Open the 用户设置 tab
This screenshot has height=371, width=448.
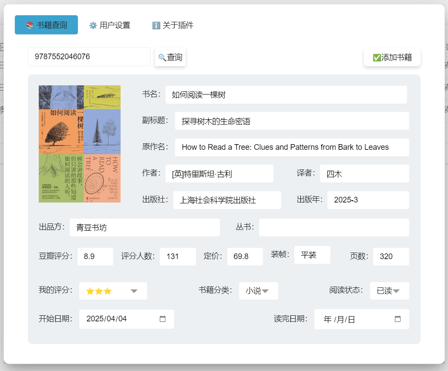pyautogui.click(x=110, y=25)
